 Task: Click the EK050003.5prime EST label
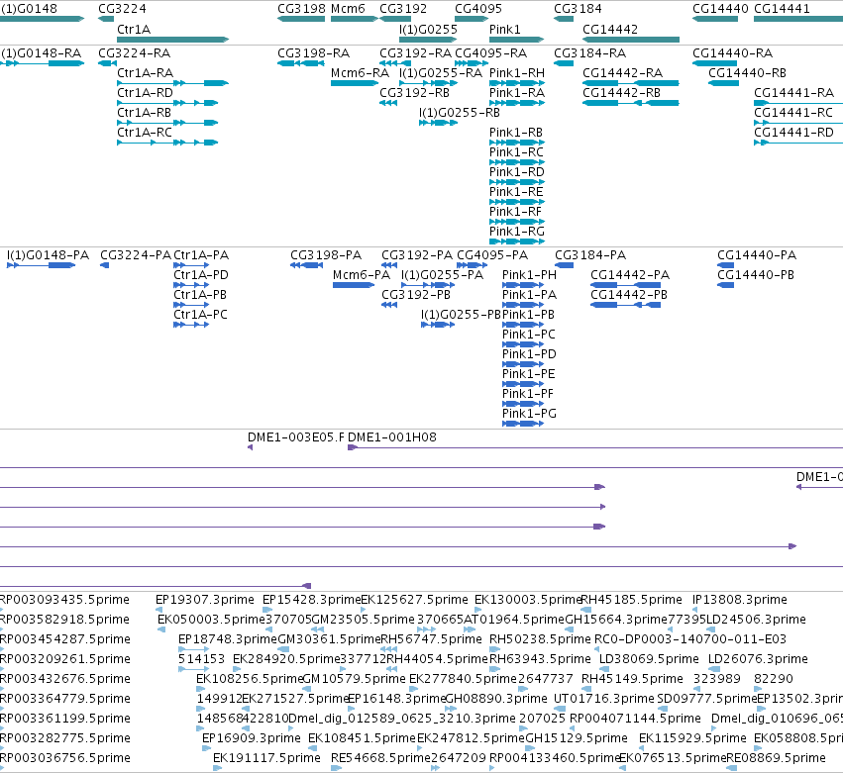coord(211,620)
